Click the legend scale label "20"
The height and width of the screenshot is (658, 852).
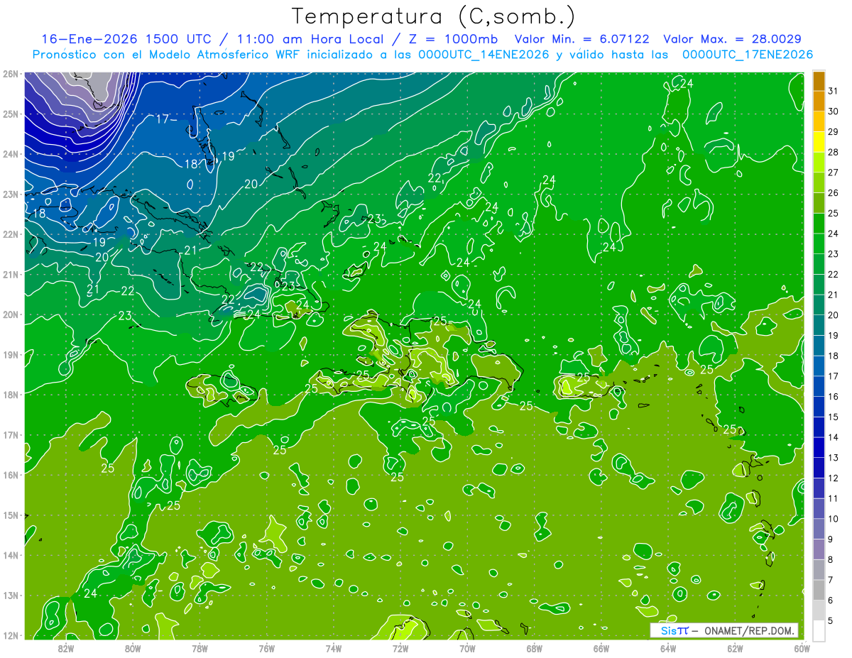(834, 315)
